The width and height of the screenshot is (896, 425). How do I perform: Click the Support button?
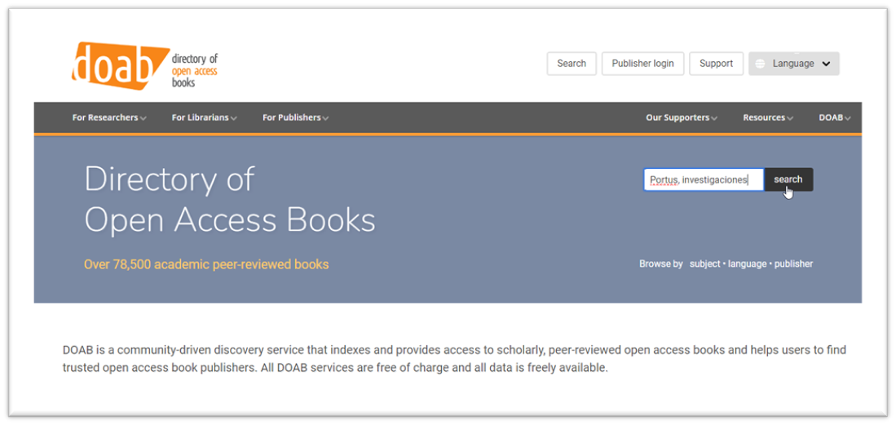point(716,64)
